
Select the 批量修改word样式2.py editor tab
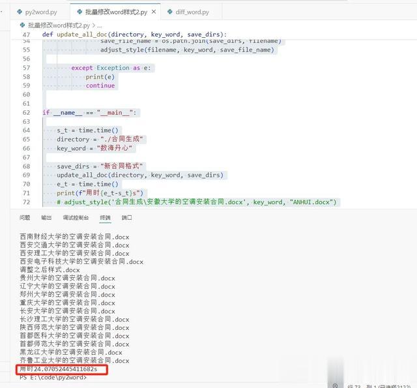[116, 12]
